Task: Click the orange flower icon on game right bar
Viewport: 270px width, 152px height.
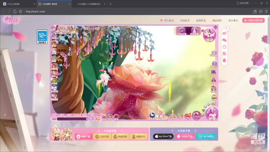Action: [214, 98]
